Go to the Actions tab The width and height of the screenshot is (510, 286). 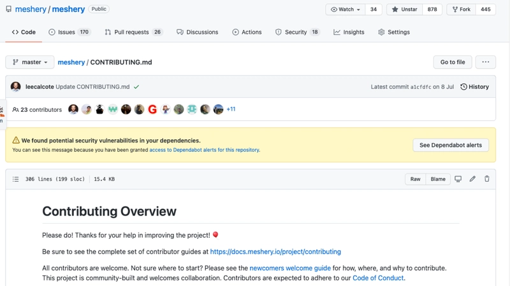247,32
